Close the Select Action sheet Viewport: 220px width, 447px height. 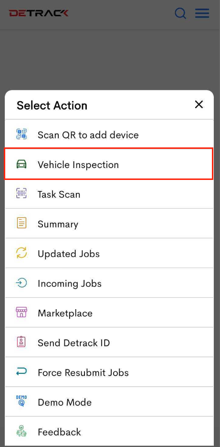199,105
